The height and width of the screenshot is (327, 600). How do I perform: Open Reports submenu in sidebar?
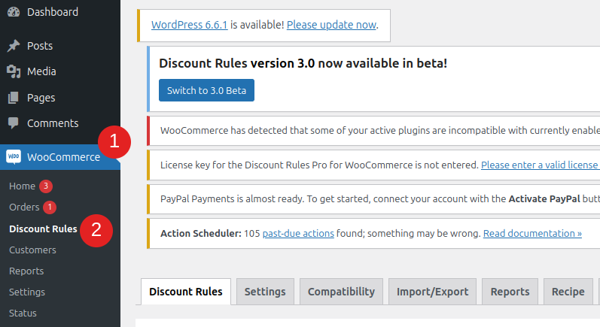click(x=26, y=271)
